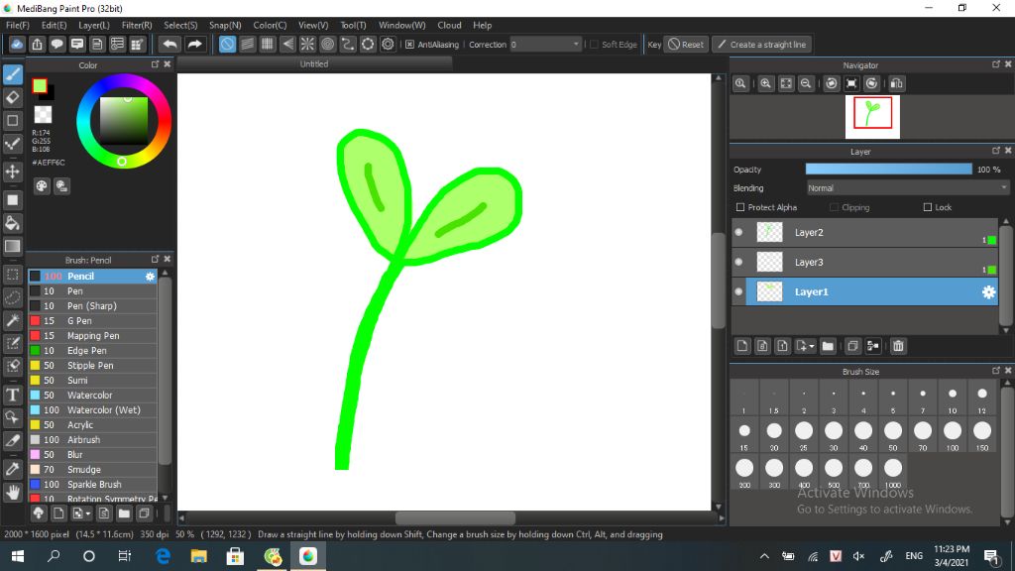Select Layer2 in the Layer panel
The width and height of the screenshot is (1015, 571).
point(864,232)
